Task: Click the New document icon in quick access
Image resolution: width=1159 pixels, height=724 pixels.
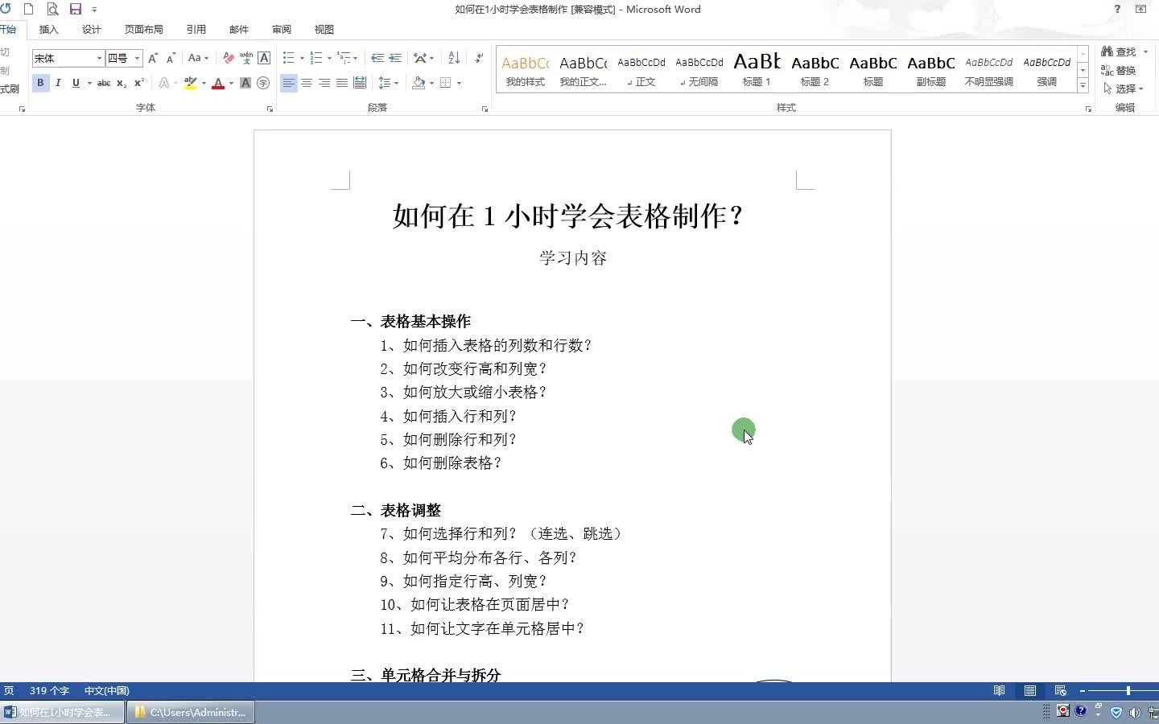Action: pos(28,9)
